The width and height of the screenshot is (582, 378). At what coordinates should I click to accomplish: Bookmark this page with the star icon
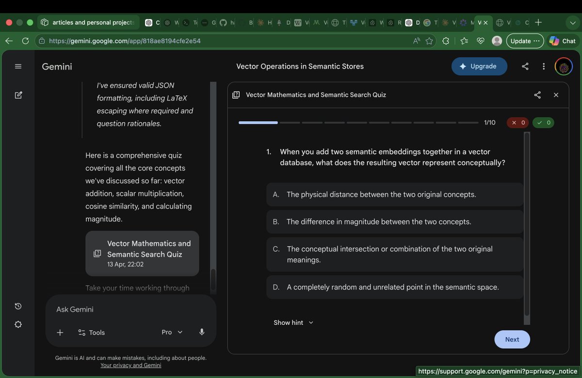429,41
